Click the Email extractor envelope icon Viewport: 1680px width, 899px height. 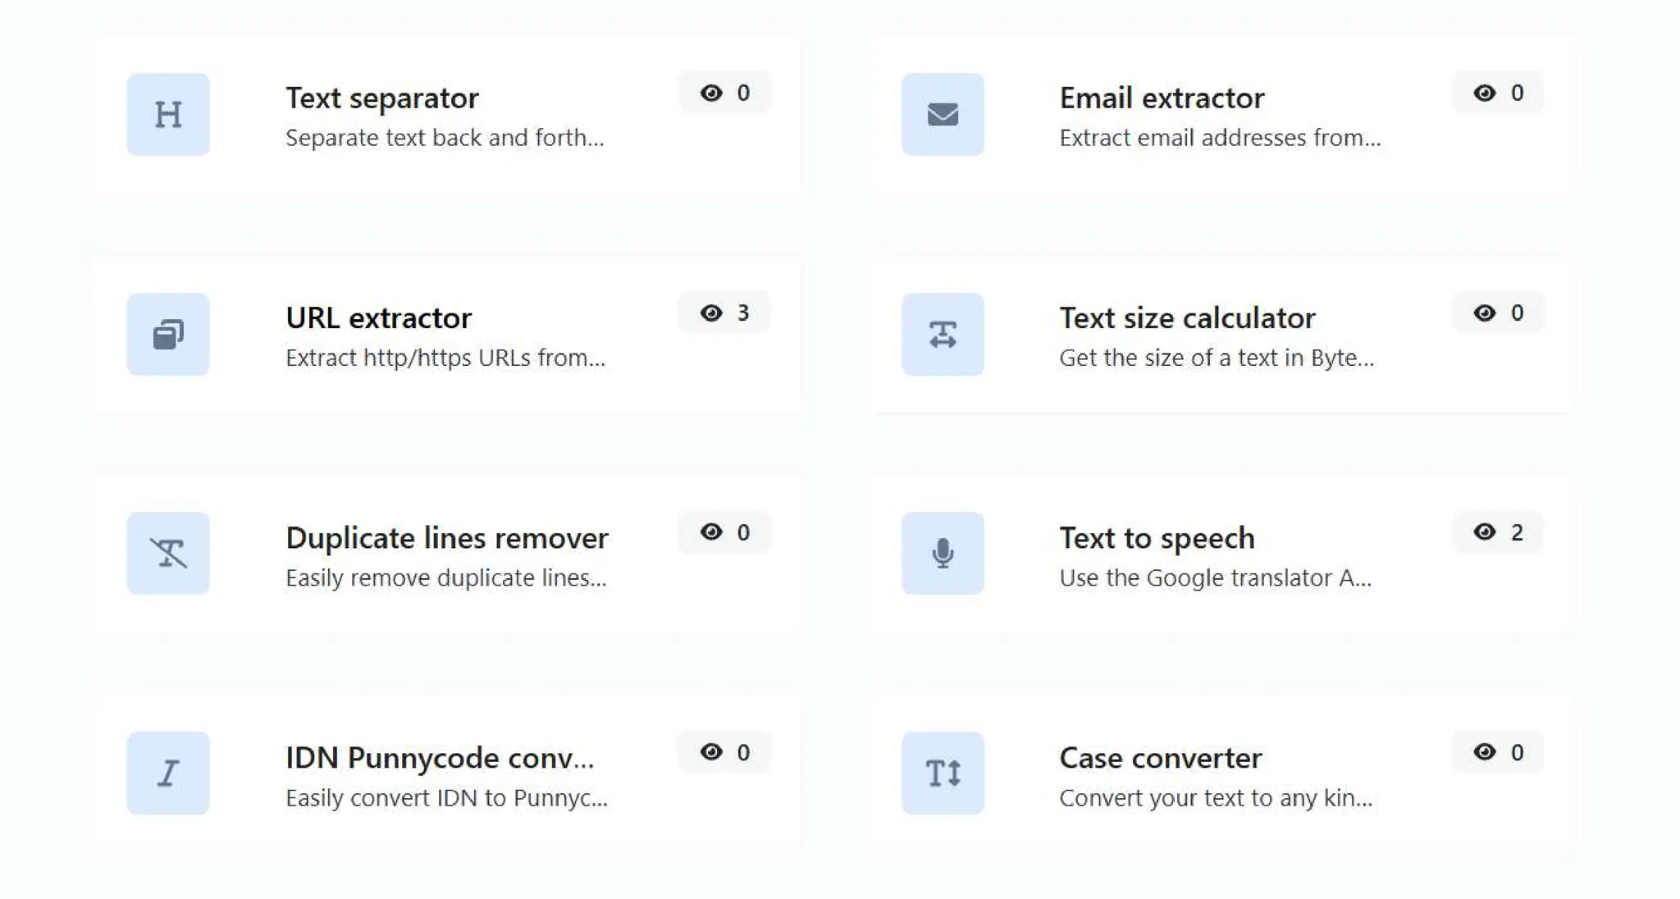pos(943,114)
